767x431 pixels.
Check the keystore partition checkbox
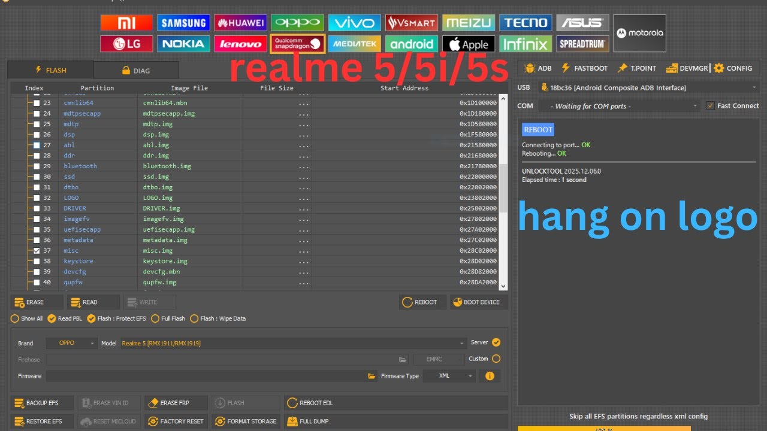pos(37,262)
